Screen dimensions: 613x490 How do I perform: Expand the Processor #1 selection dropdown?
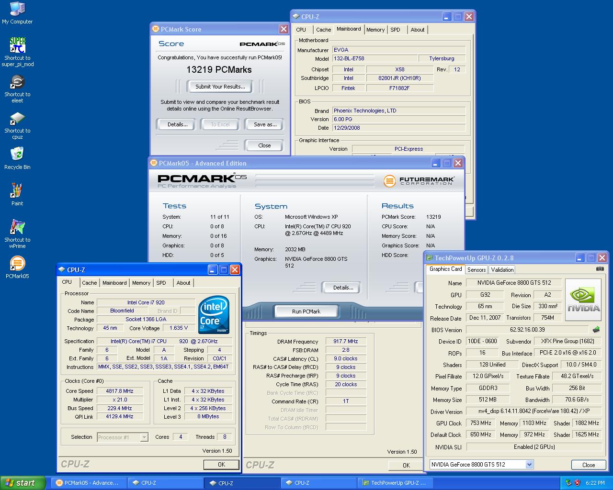tap(144, 437)
